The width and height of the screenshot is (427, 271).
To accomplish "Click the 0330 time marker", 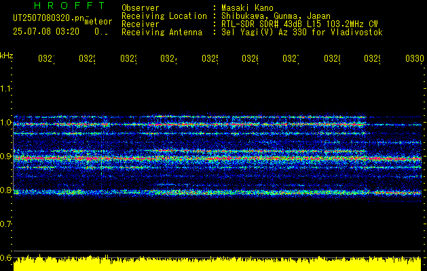I will (415, 59).
